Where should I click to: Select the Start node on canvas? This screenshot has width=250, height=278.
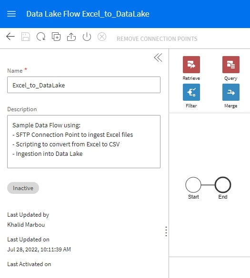tap(193, 185)
